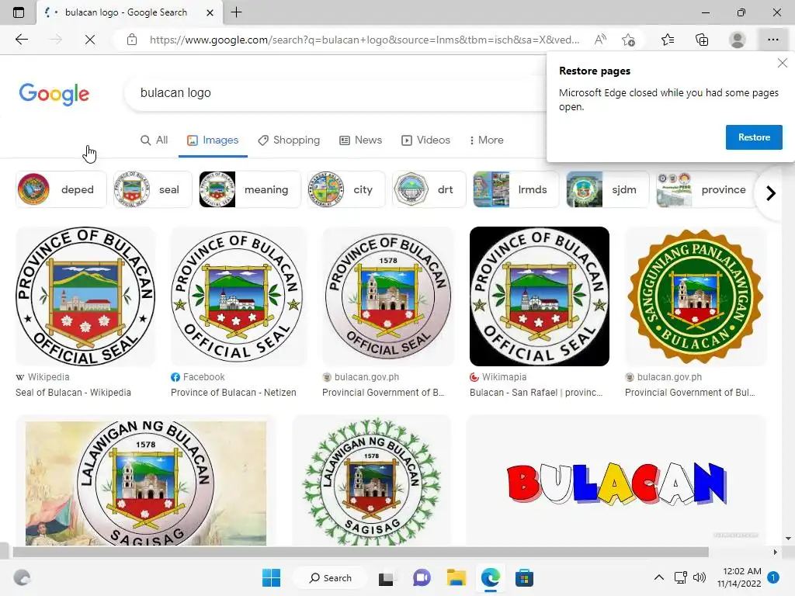795x596 pixels.
Task: Expand the More search options menu
Action: [x=486, y=140]
